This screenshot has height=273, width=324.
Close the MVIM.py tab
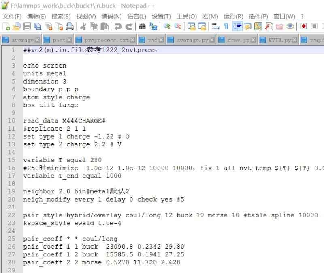pyautogui.click(x=295, y=40)
